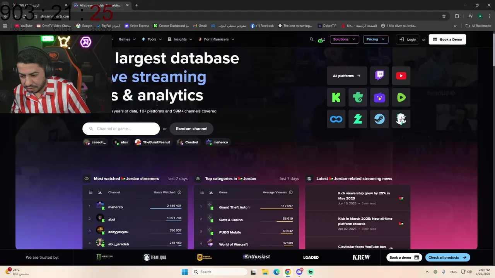Open the Stripe Express bookmark

(x=137, y=26)
